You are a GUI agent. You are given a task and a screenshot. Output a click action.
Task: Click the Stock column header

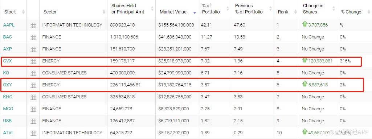coord(10,12)
